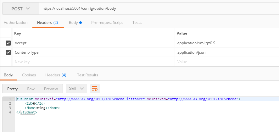This screenshot has height=132, width=279.
Task: Click the application/json header value
Action: [x=191, y=52]
